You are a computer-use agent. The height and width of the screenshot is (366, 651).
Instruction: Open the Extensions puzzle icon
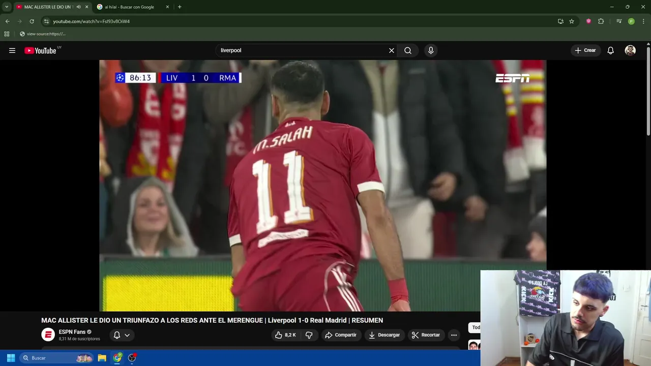click(x=601, y=21)
